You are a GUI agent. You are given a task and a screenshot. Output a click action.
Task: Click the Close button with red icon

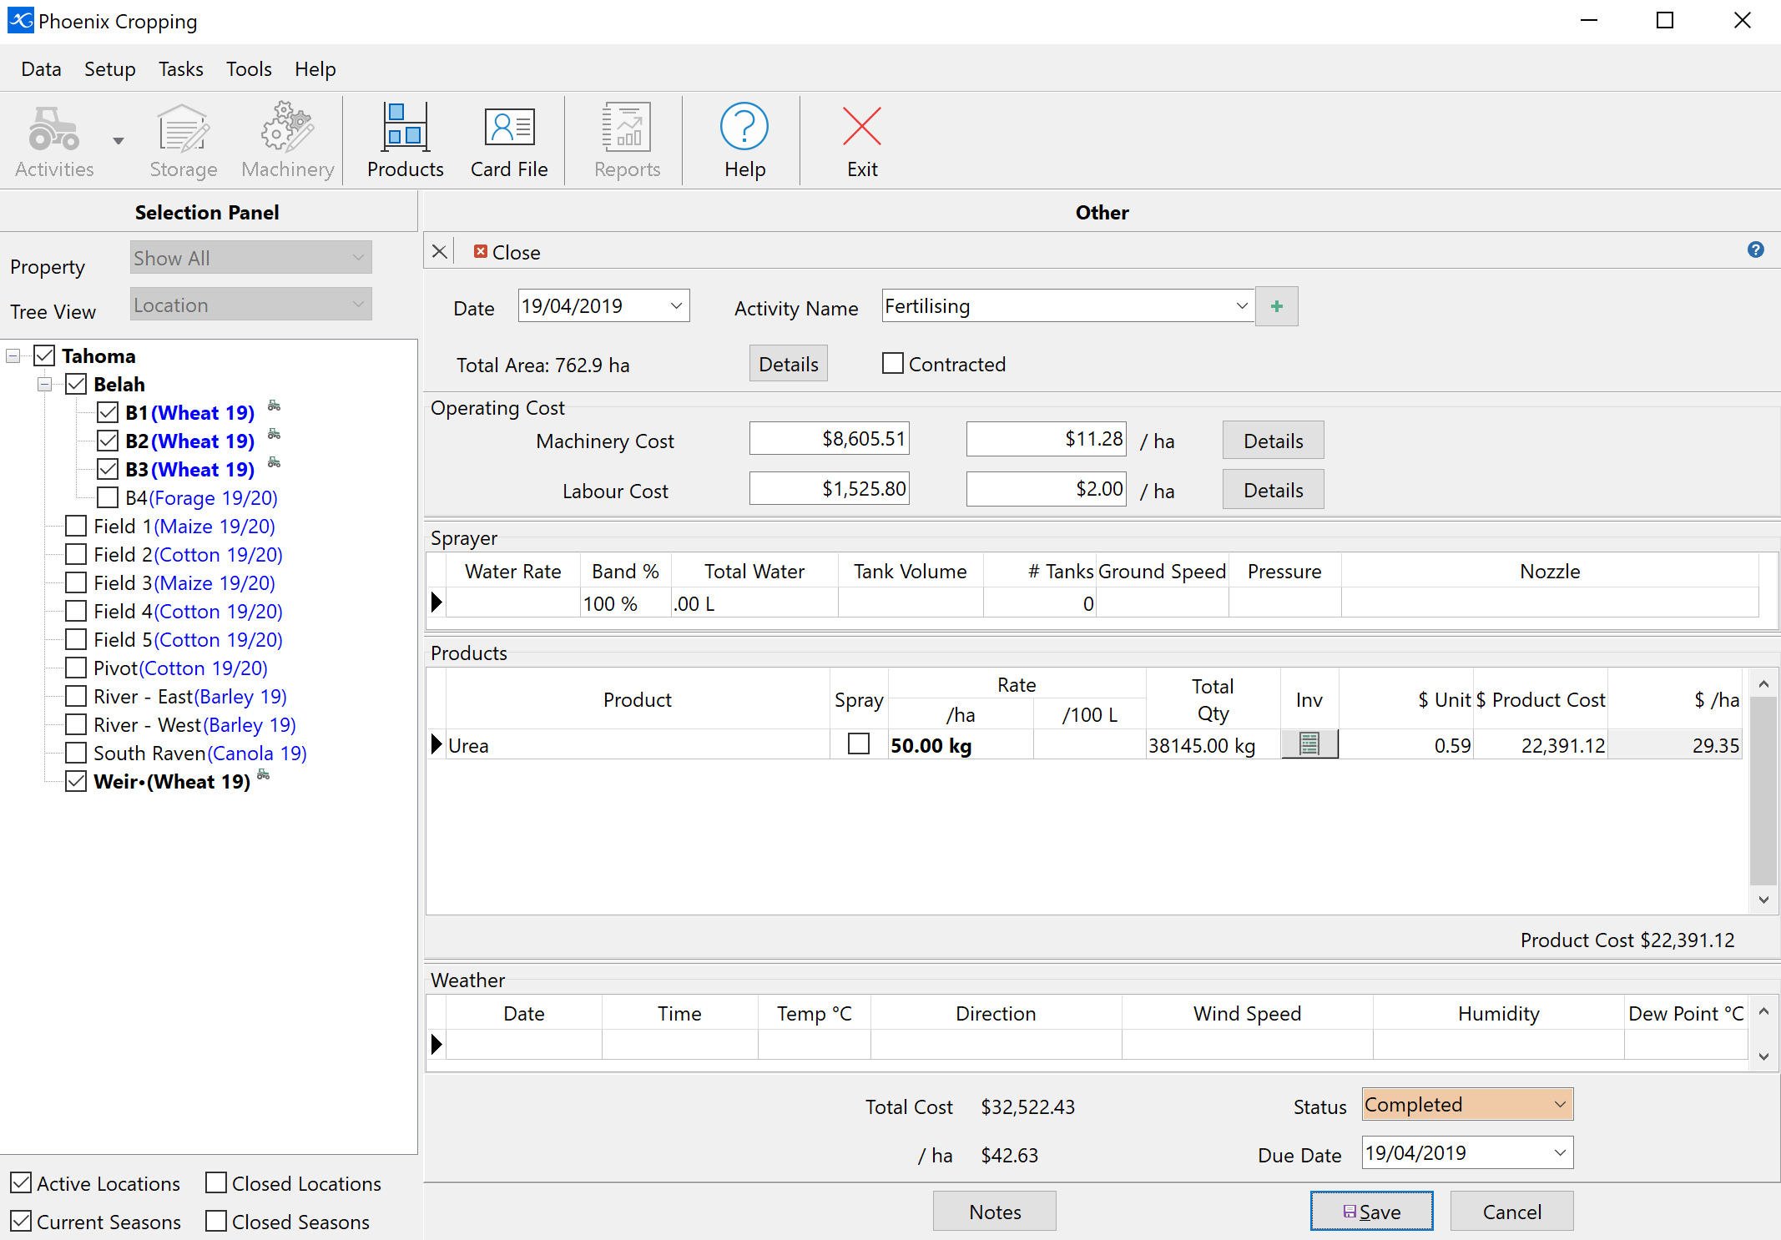[x=507, y=252]
